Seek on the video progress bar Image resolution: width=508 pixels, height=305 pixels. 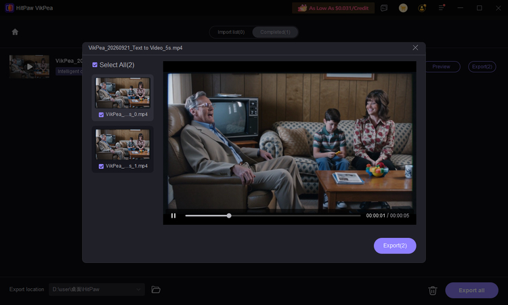[273, 216]
